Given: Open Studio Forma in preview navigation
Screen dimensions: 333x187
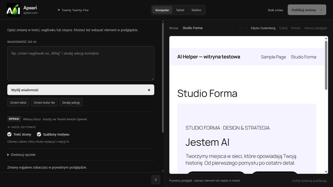Looking at the screenshot, I should point(303,57).
